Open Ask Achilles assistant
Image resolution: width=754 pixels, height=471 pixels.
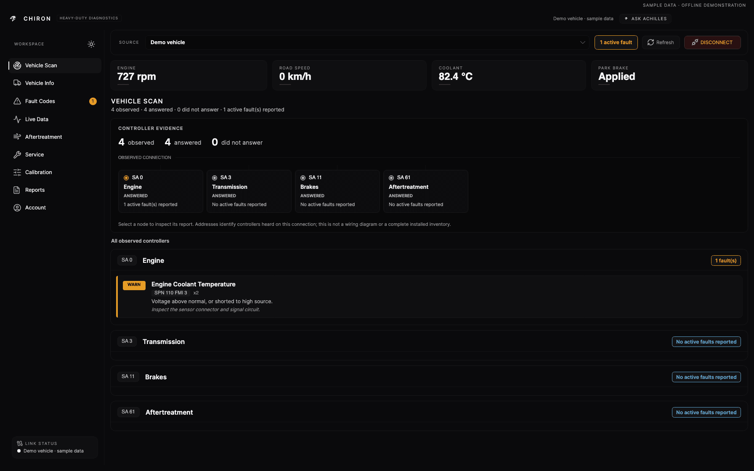point(645,19)
